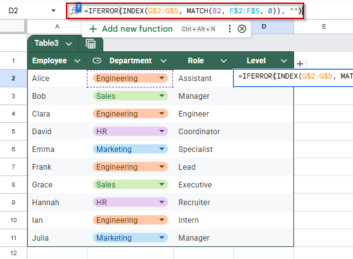Open Alice's Engineering department chip dropdown
Image resolution: width=353 pixels, height=259 pixels.
[x=162, y=78]
